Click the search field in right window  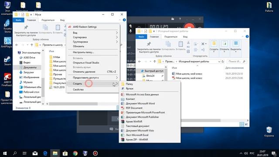pos(237,61)
